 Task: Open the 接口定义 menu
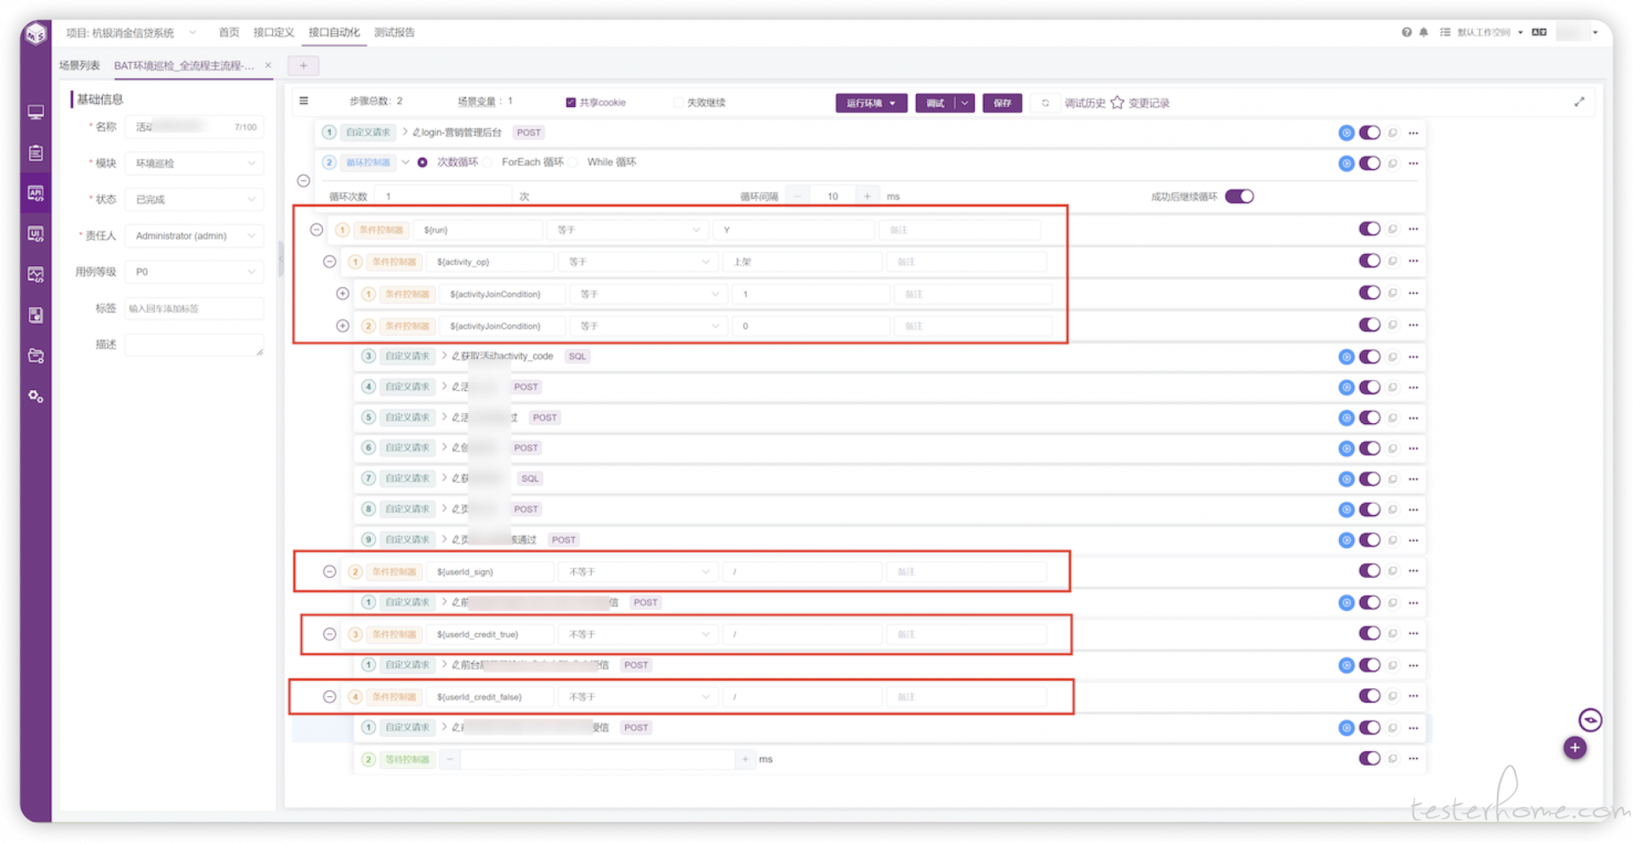coord(274,32)
